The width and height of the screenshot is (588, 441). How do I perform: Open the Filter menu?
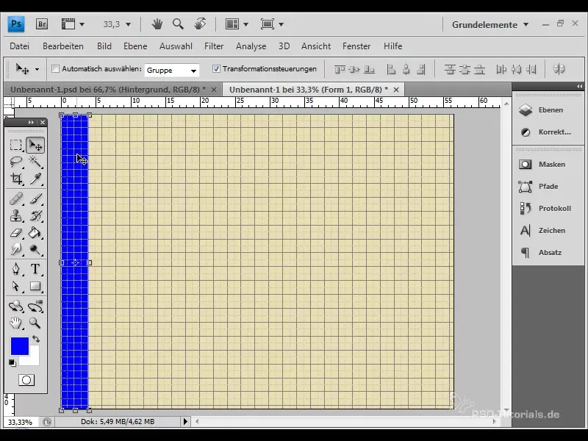click(x=214, y=46)
